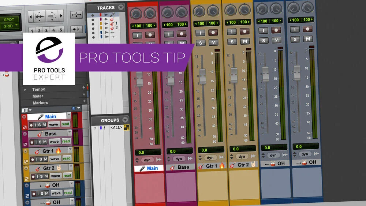Click the elastic audio icon on Gtr 1 track
Screen dimensions: 366x206
coord(26,161)
